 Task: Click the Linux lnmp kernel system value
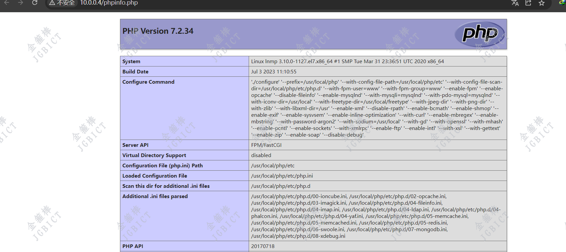tap(347, 62)
